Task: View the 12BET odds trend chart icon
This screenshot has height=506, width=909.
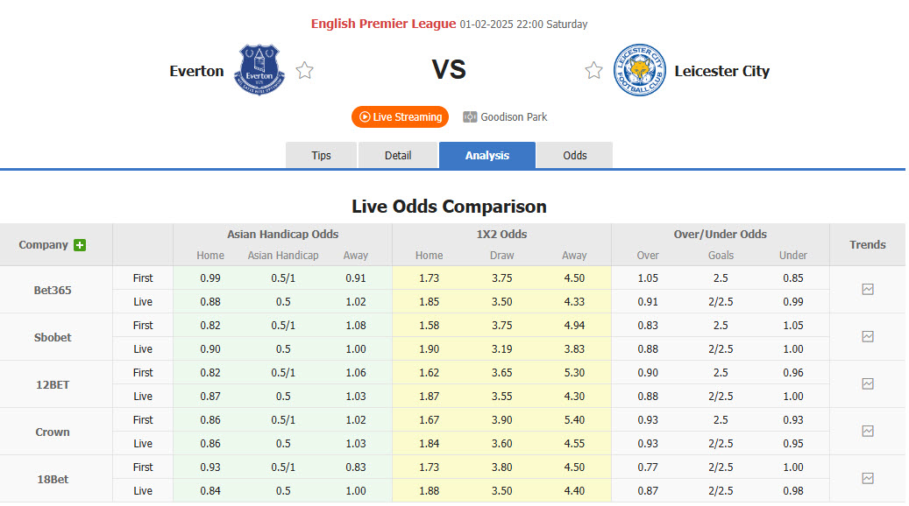Action: (x=867, y=383)
